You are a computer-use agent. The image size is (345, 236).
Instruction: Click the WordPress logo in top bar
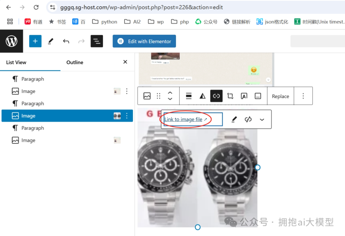pyautogui.click(x=11, y=41)
